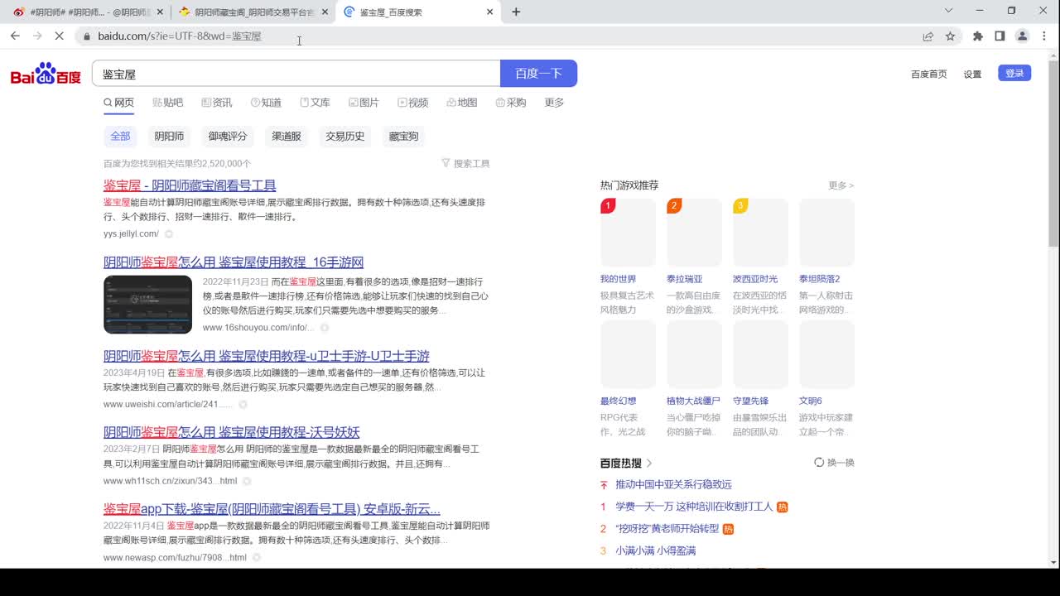
Task: Open the 搜索工具 filter
Action: 465,164
